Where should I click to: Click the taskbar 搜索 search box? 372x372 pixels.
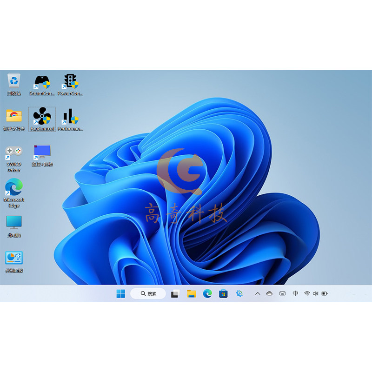(148, 294)
